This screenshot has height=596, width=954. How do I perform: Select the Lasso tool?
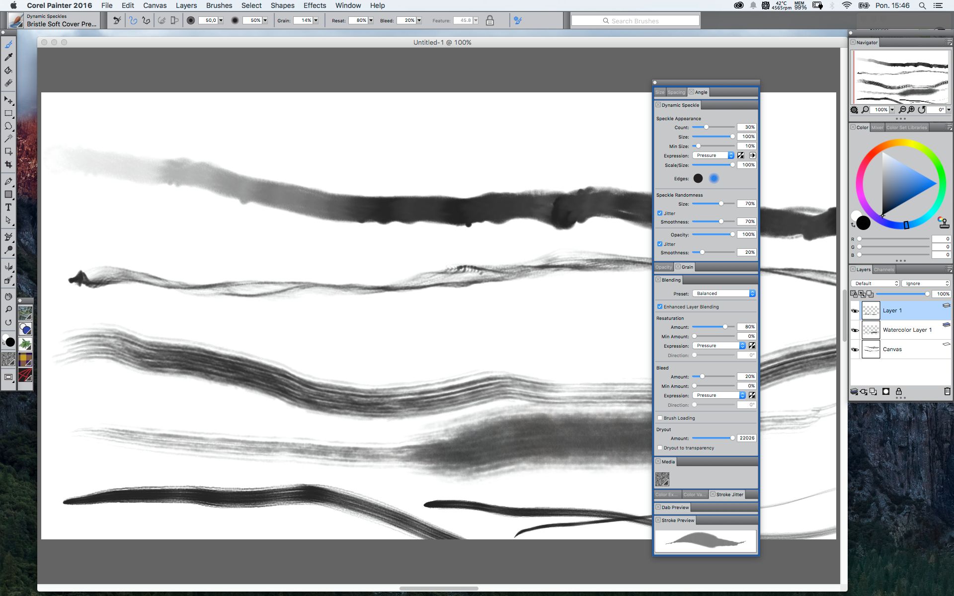(8, 126)
